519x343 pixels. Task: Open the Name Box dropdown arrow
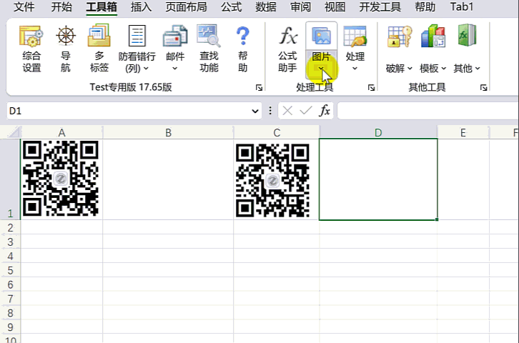tap(256, 111)
